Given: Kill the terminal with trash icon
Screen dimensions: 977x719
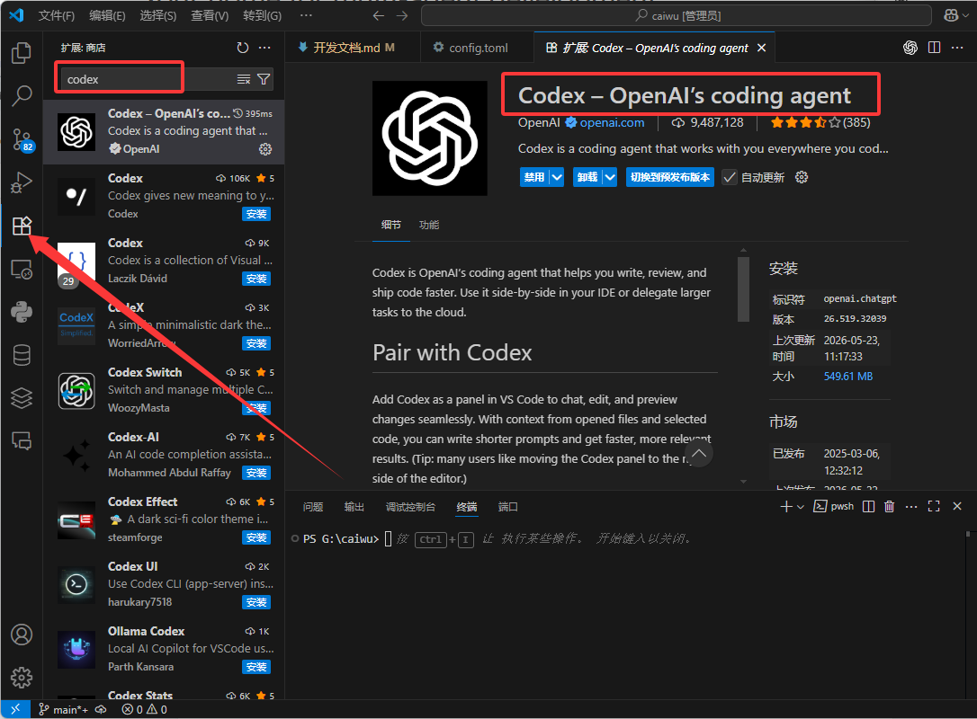Looking at the screenshot, I should (889, 507).
